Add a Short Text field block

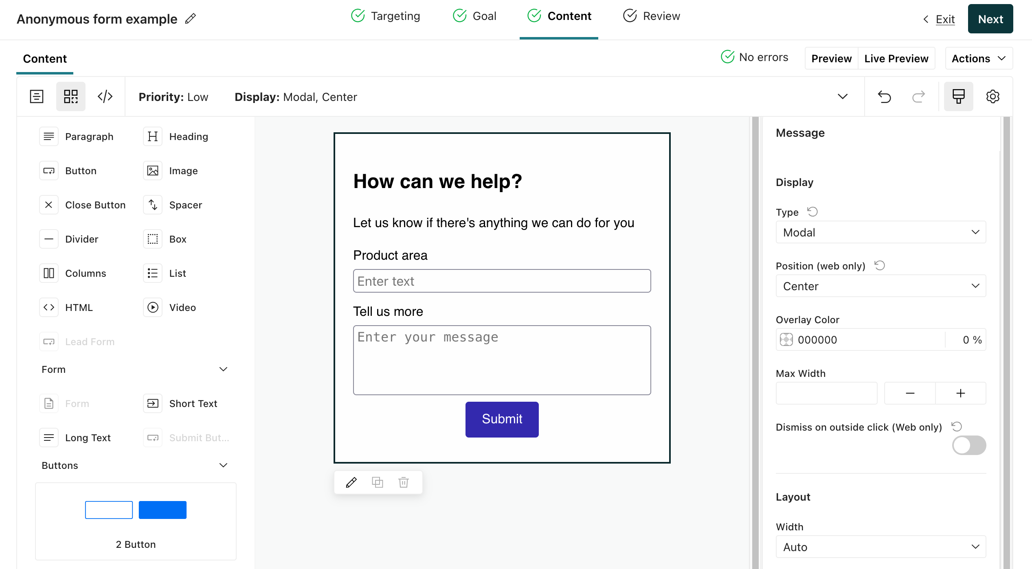[180, 403]
